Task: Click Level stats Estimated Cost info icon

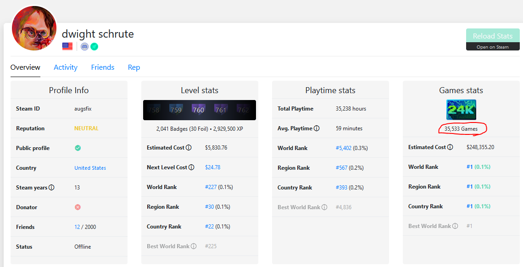Action: coord(189,147)
